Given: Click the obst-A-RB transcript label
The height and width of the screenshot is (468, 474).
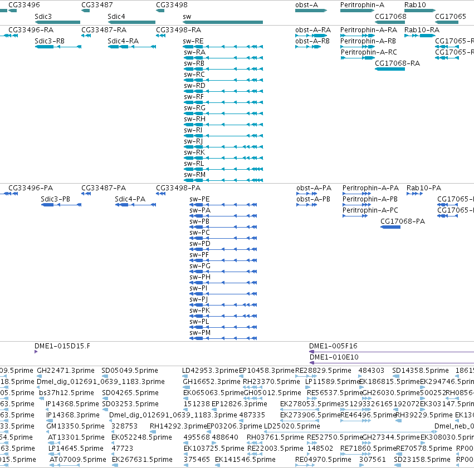Looking at the screenshot, I should click(312, 41).
